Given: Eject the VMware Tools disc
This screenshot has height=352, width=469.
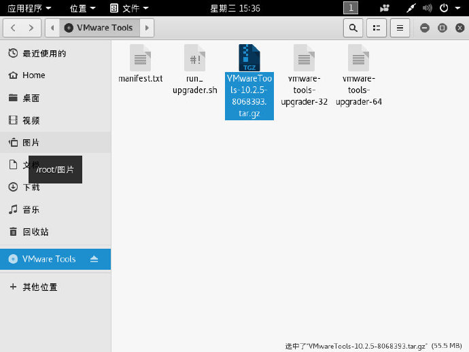Looking at the screenshot, I should pos(94,259).
